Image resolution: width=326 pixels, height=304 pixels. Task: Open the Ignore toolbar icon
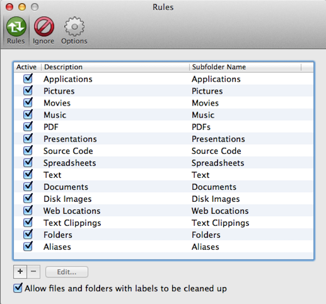[x=43, y=27]
